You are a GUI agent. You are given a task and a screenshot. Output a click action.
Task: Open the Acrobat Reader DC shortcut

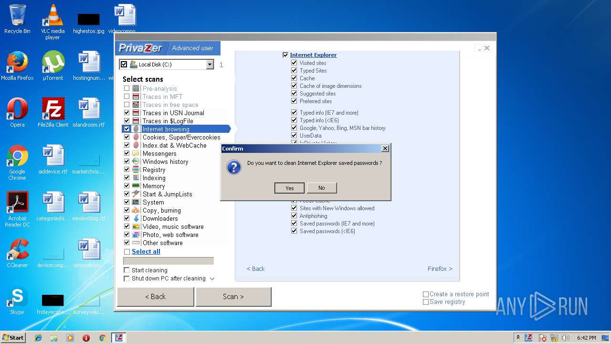(18, 209)
